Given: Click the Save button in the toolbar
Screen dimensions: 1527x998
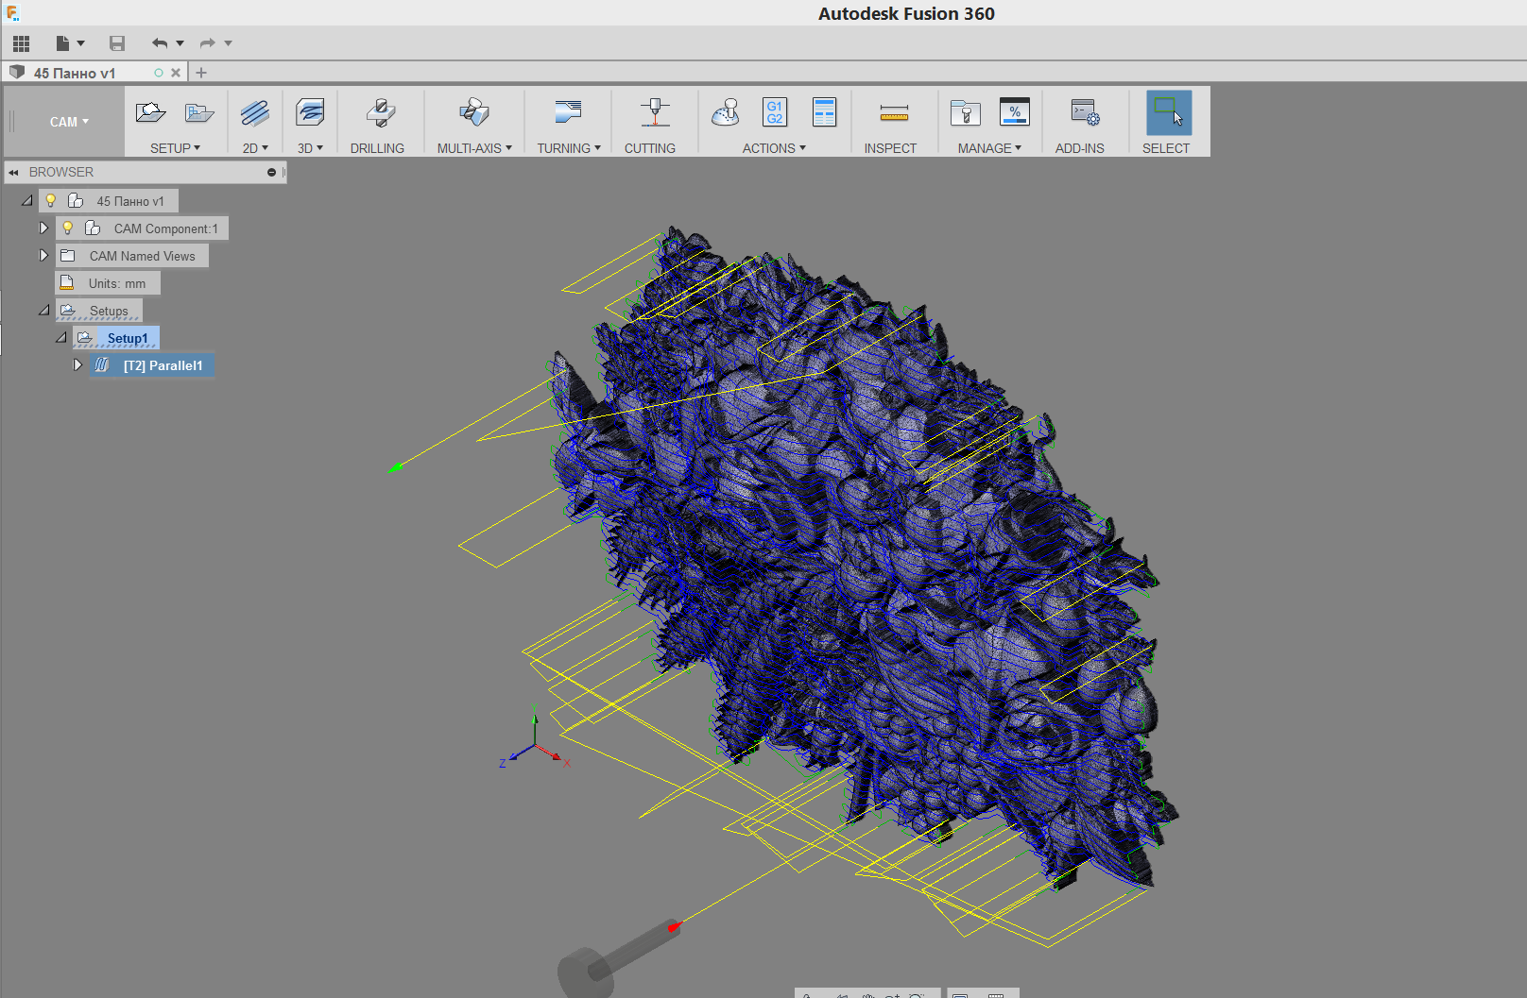Looking at the screenshot, I should [x=117, y=43].
